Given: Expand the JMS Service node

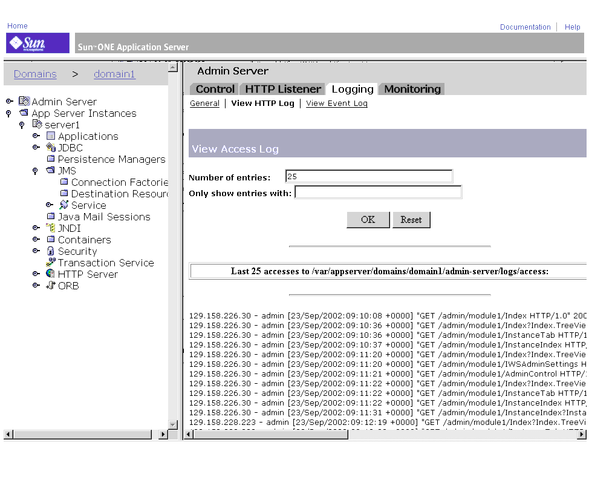Looking at the screenshot, I should [50, 205].
